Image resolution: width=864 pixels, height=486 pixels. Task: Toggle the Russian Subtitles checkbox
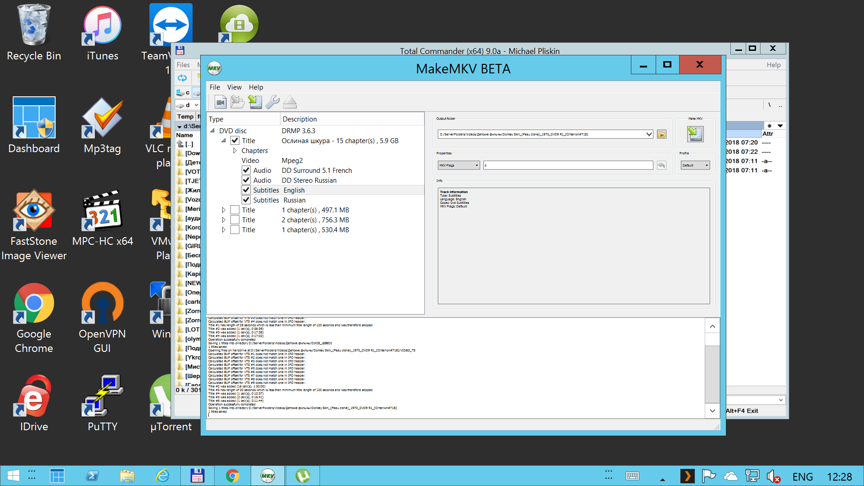pos(246,200)
